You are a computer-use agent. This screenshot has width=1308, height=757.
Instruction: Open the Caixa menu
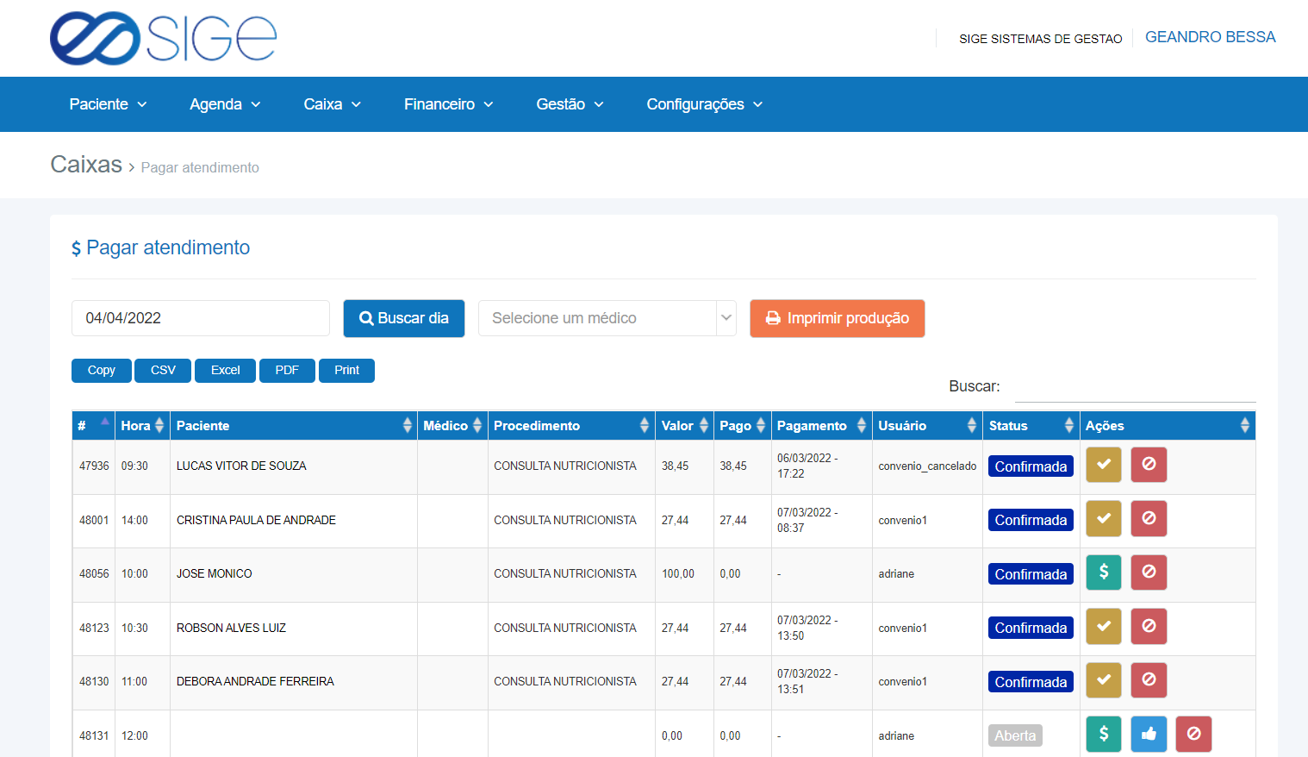(x=332, y=104)
